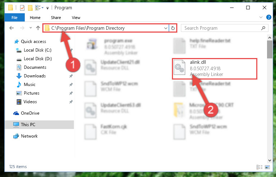Open Downloads from Quick access
276x177 pixels.
tap(35, 76)
